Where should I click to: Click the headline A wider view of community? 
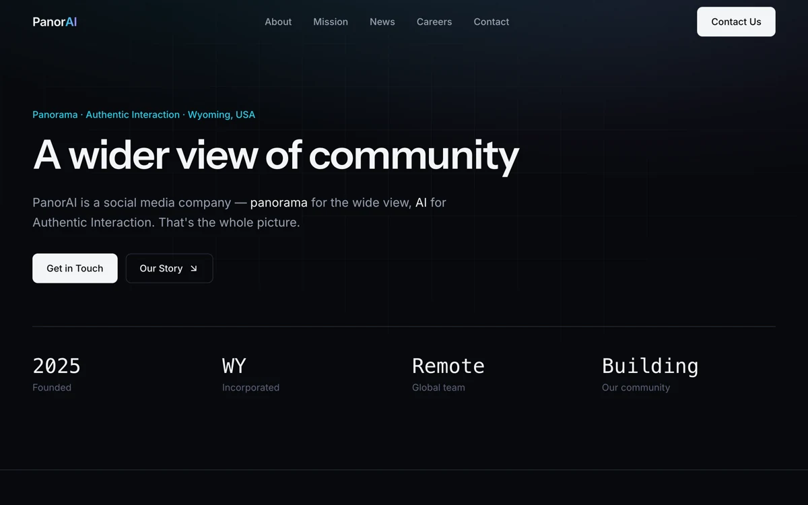276,156
